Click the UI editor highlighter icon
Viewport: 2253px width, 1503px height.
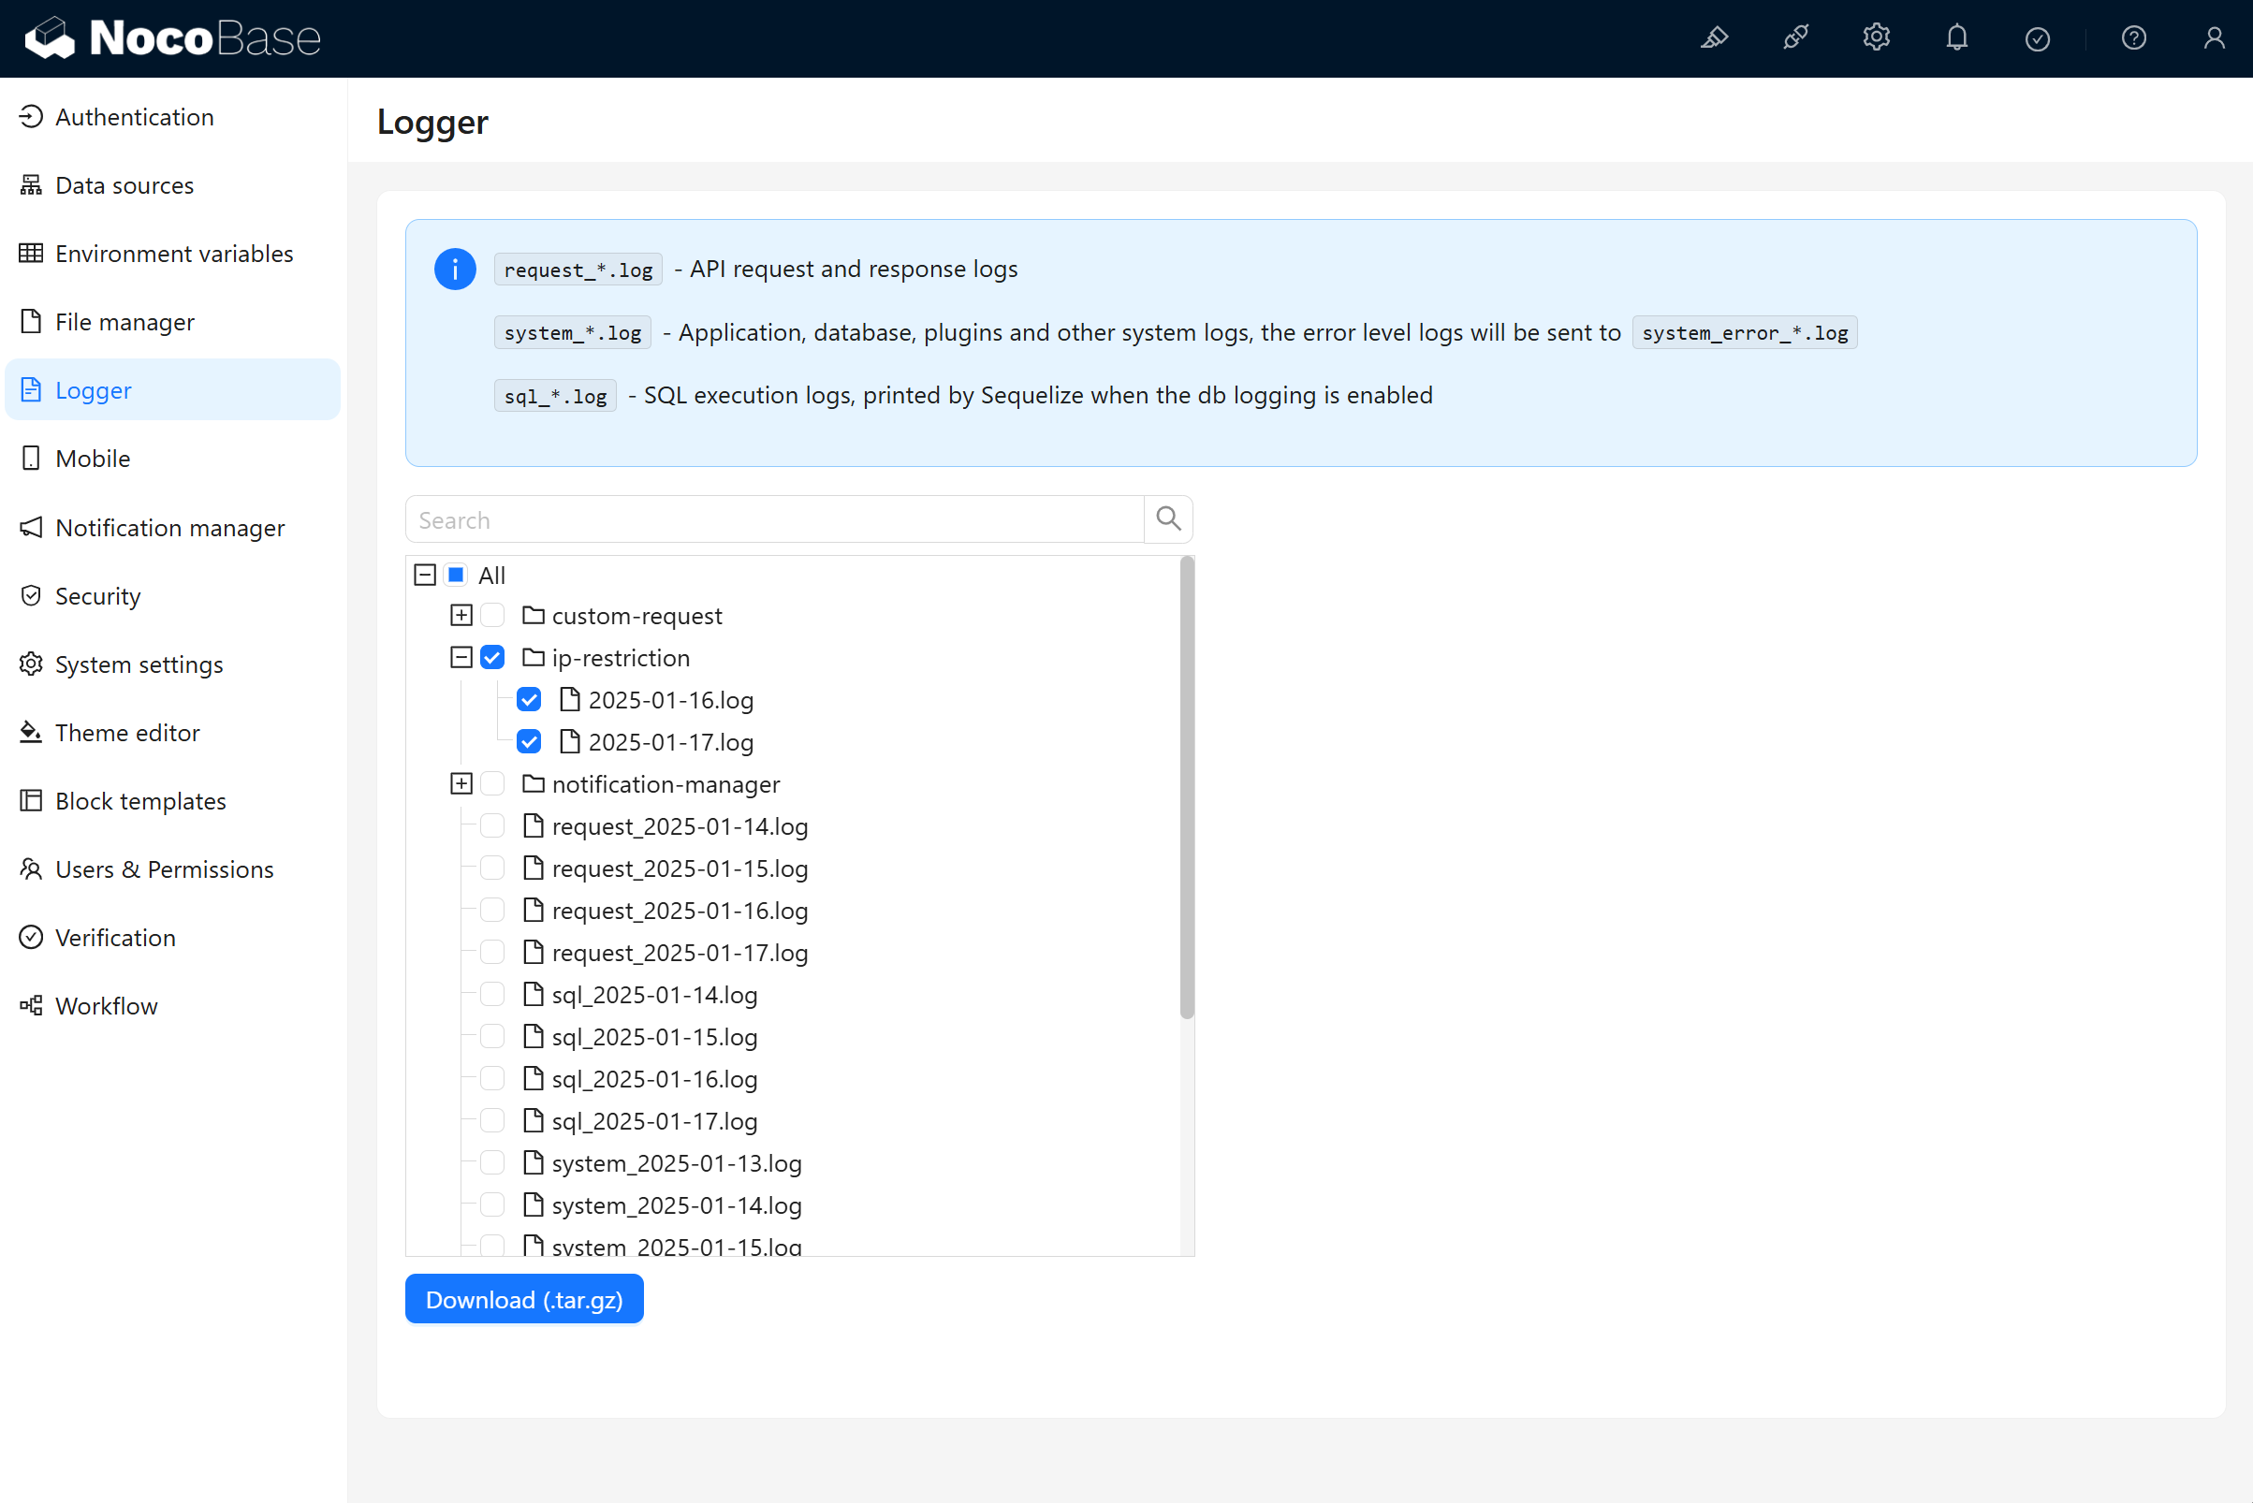[1714, 38]
